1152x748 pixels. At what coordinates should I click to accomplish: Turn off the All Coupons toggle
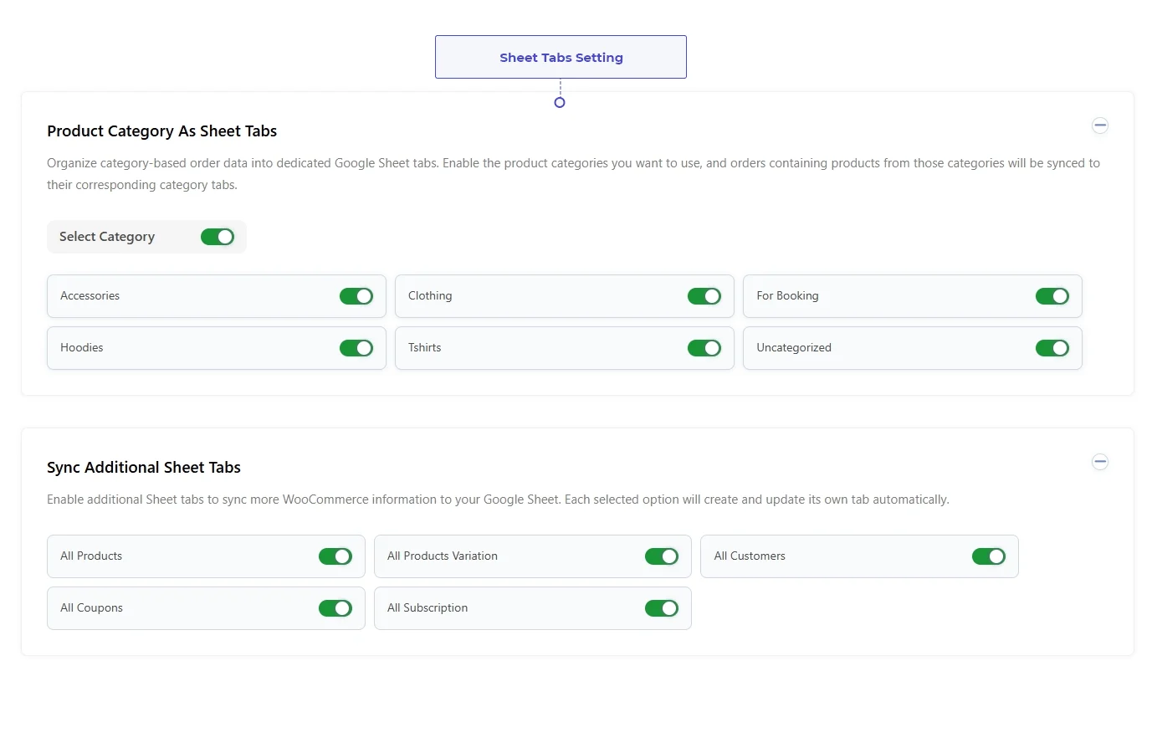pyautogui.click(x=335, y=608)
